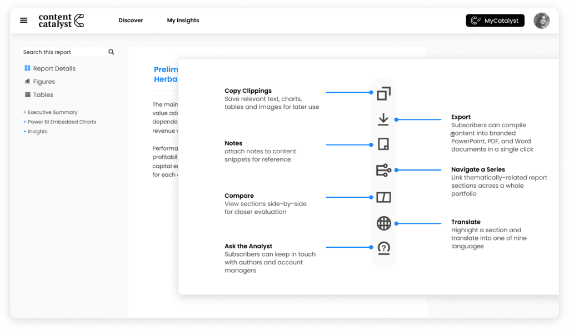Select the Figures chart icon
569x330 pixels.
pos(27,81)
